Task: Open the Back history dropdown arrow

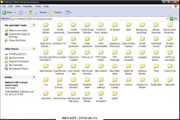Action: click(15, 13)
